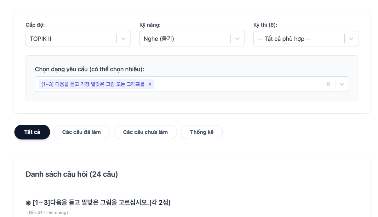The width and height of the screenshot is (378, 217).
Task: Open the "Thống kê" statistics tab
Action: (x=202, y=132)
